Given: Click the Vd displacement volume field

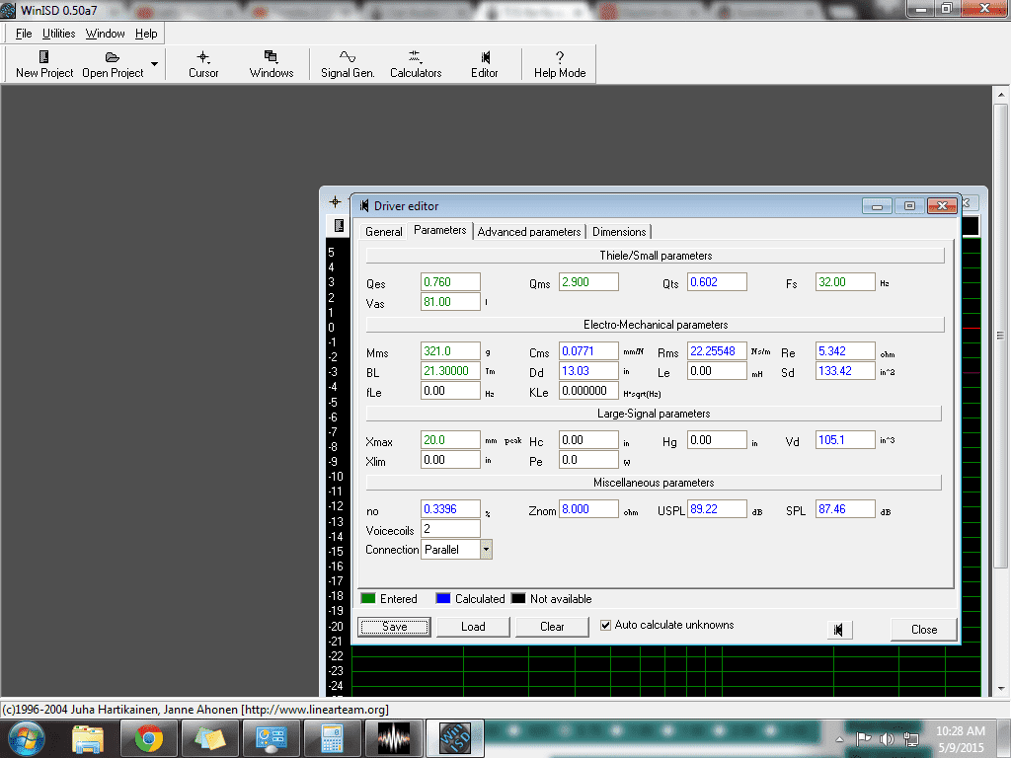Looking at the screenshot, I should click(845, 439).
